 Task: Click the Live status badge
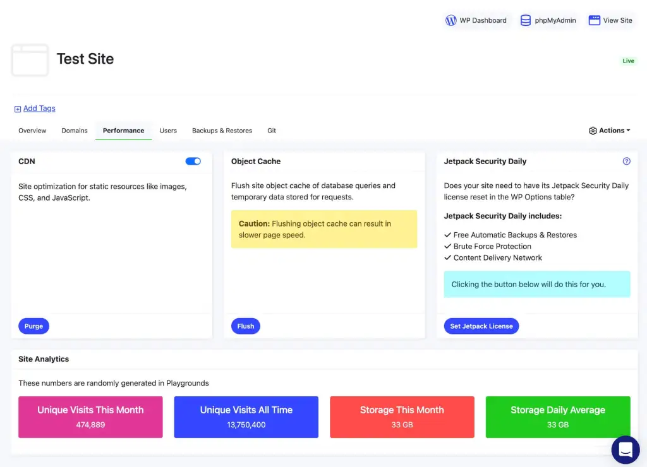(628, 61)
